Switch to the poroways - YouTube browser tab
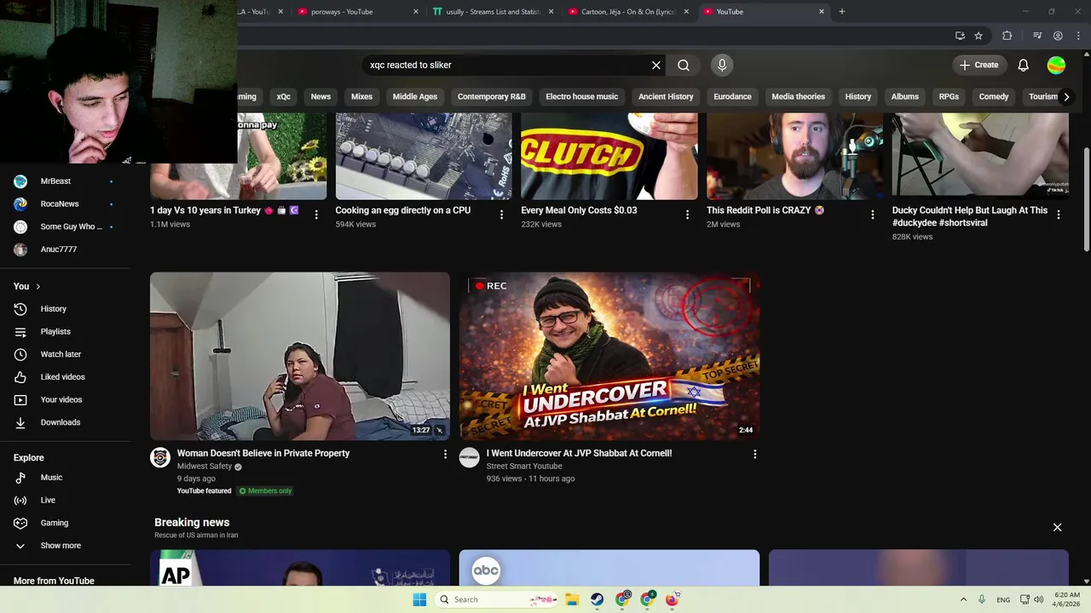Screen dimensions: 1091x613 358,12
